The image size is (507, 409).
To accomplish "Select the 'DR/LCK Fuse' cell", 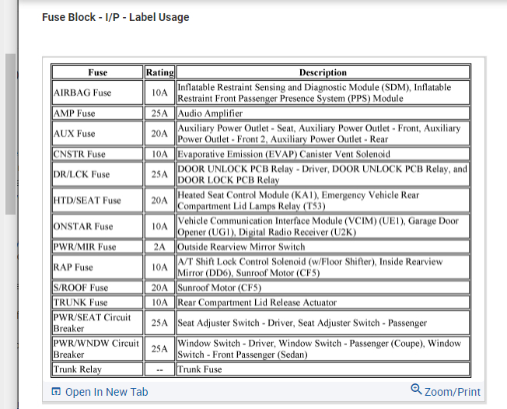I will pyautogui.click(x=97, y=174).
